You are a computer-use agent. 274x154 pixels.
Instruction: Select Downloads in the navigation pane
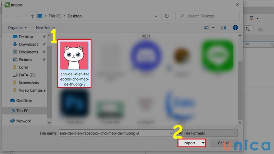(x=28, y=44)
